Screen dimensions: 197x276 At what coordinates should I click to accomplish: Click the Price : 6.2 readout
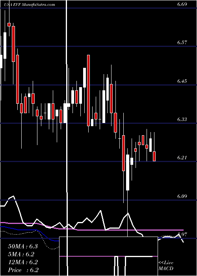pyautogui.click(x=23, y=270)
